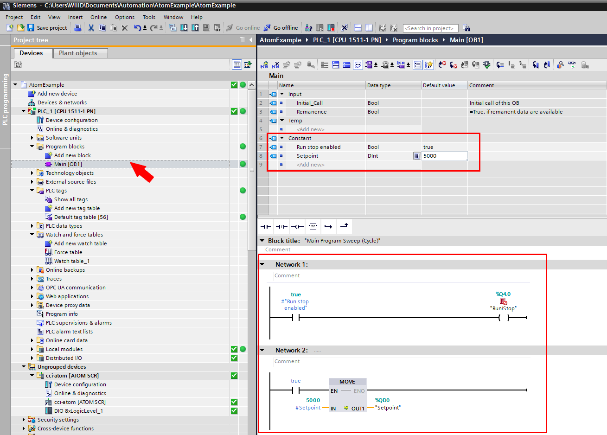Click the undo arrow in toolbar

click(137, 28)
